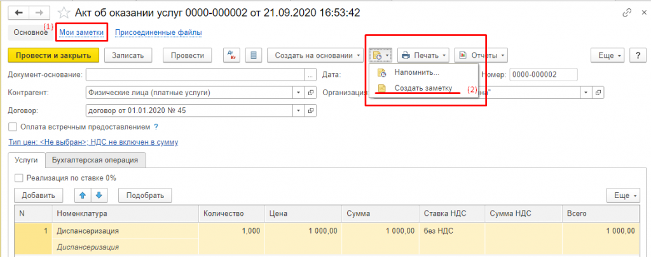Select Создать заметку menu item
Viewport: 651px width, 257px height.
coord(422,88)
